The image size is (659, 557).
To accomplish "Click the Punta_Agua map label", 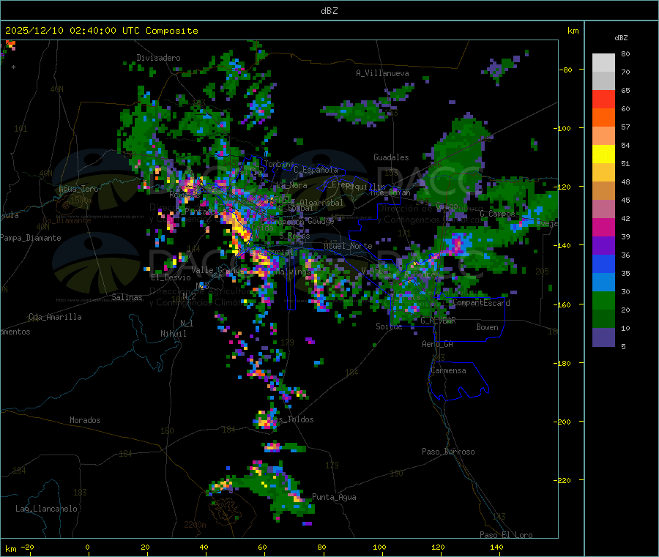I will tap(334, 497).
